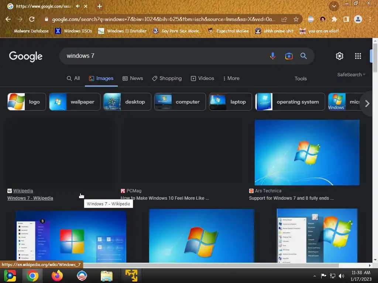Image resolution: width=378 pixels, height=283 pixels.
Task: Open Espectral McGee bookmark
Action: tap(228, 31)
